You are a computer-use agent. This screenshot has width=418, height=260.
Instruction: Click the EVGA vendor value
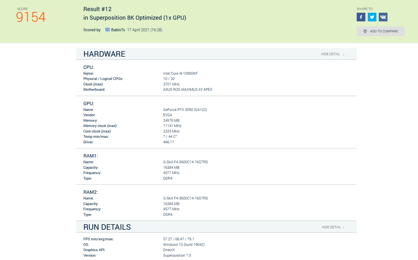tap(168, 115)
